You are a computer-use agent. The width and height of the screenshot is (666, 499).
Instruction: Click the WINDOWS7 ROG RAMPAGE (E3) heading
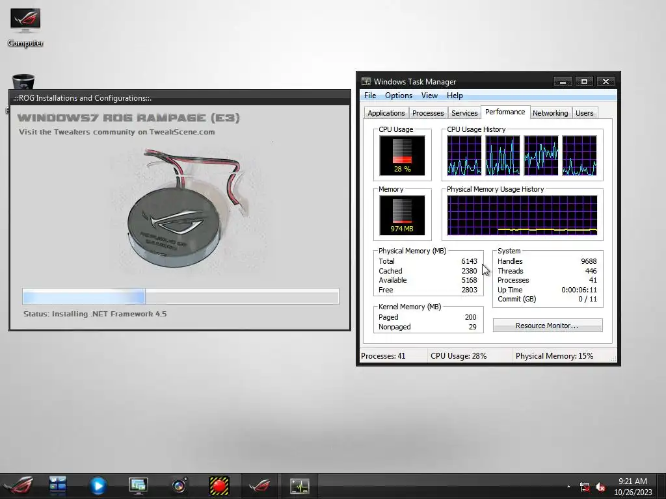129,118
